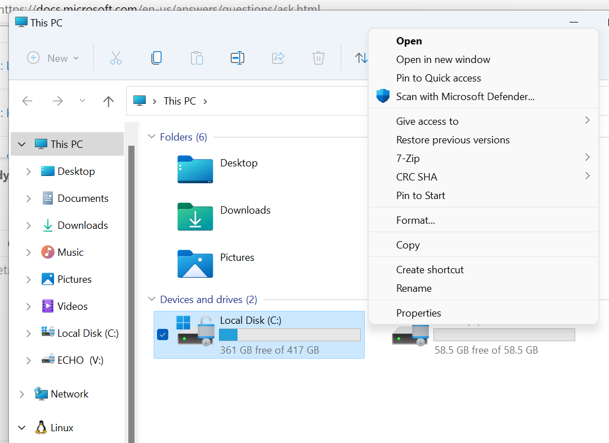Click the This PC title bar icon

[21, 22]
